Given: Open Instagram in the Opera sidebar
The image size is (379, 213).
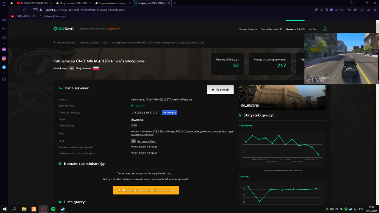Looking at the screenshot, I should click(x=4, y=58).
